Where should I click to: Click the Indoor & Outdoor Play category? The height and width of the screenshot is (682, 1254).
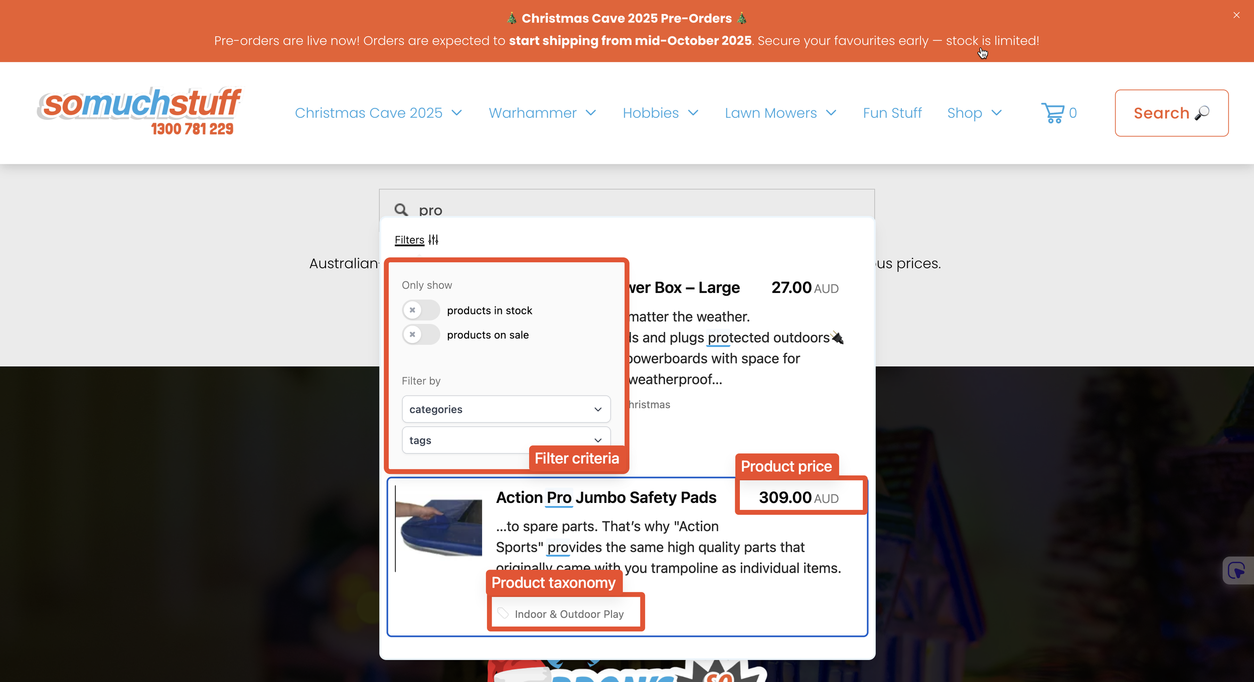(569, 614)
